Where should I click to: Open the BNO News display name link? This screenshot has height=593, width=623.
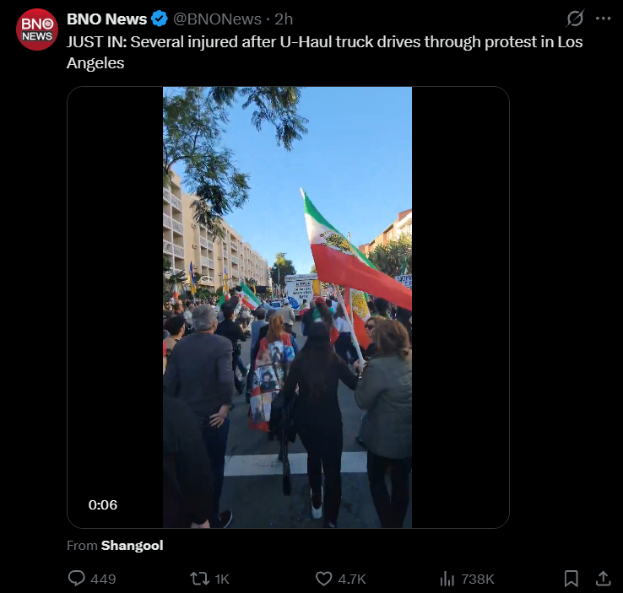coord(107,19)
